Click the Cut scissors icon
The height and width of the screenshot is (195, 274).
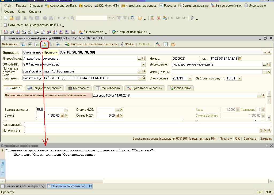[25, 18]
